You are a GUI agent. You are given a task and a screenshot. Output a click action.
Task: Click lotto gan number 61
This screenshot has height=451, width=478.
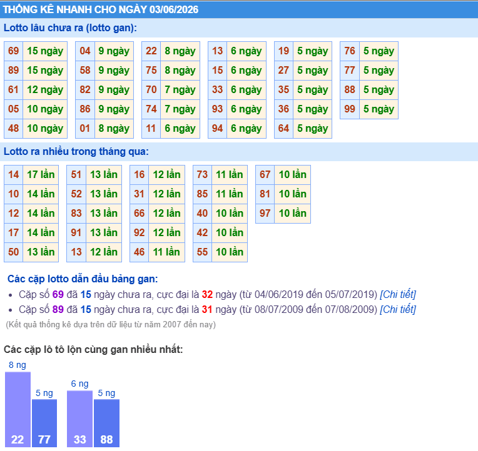pos(13,90)
